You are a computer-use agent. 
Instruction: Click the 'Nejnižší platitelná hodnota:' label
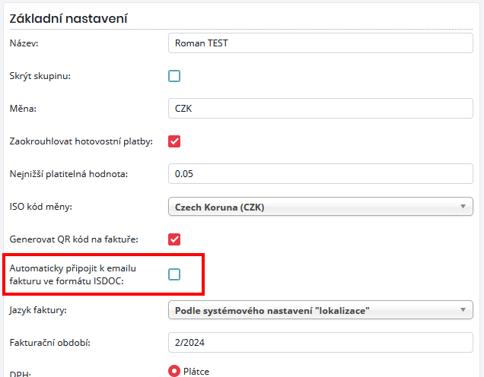68,174
